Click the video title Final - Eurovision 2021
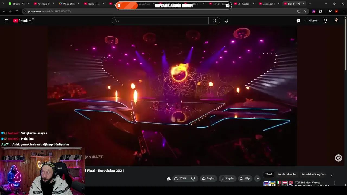 point(104,171)
